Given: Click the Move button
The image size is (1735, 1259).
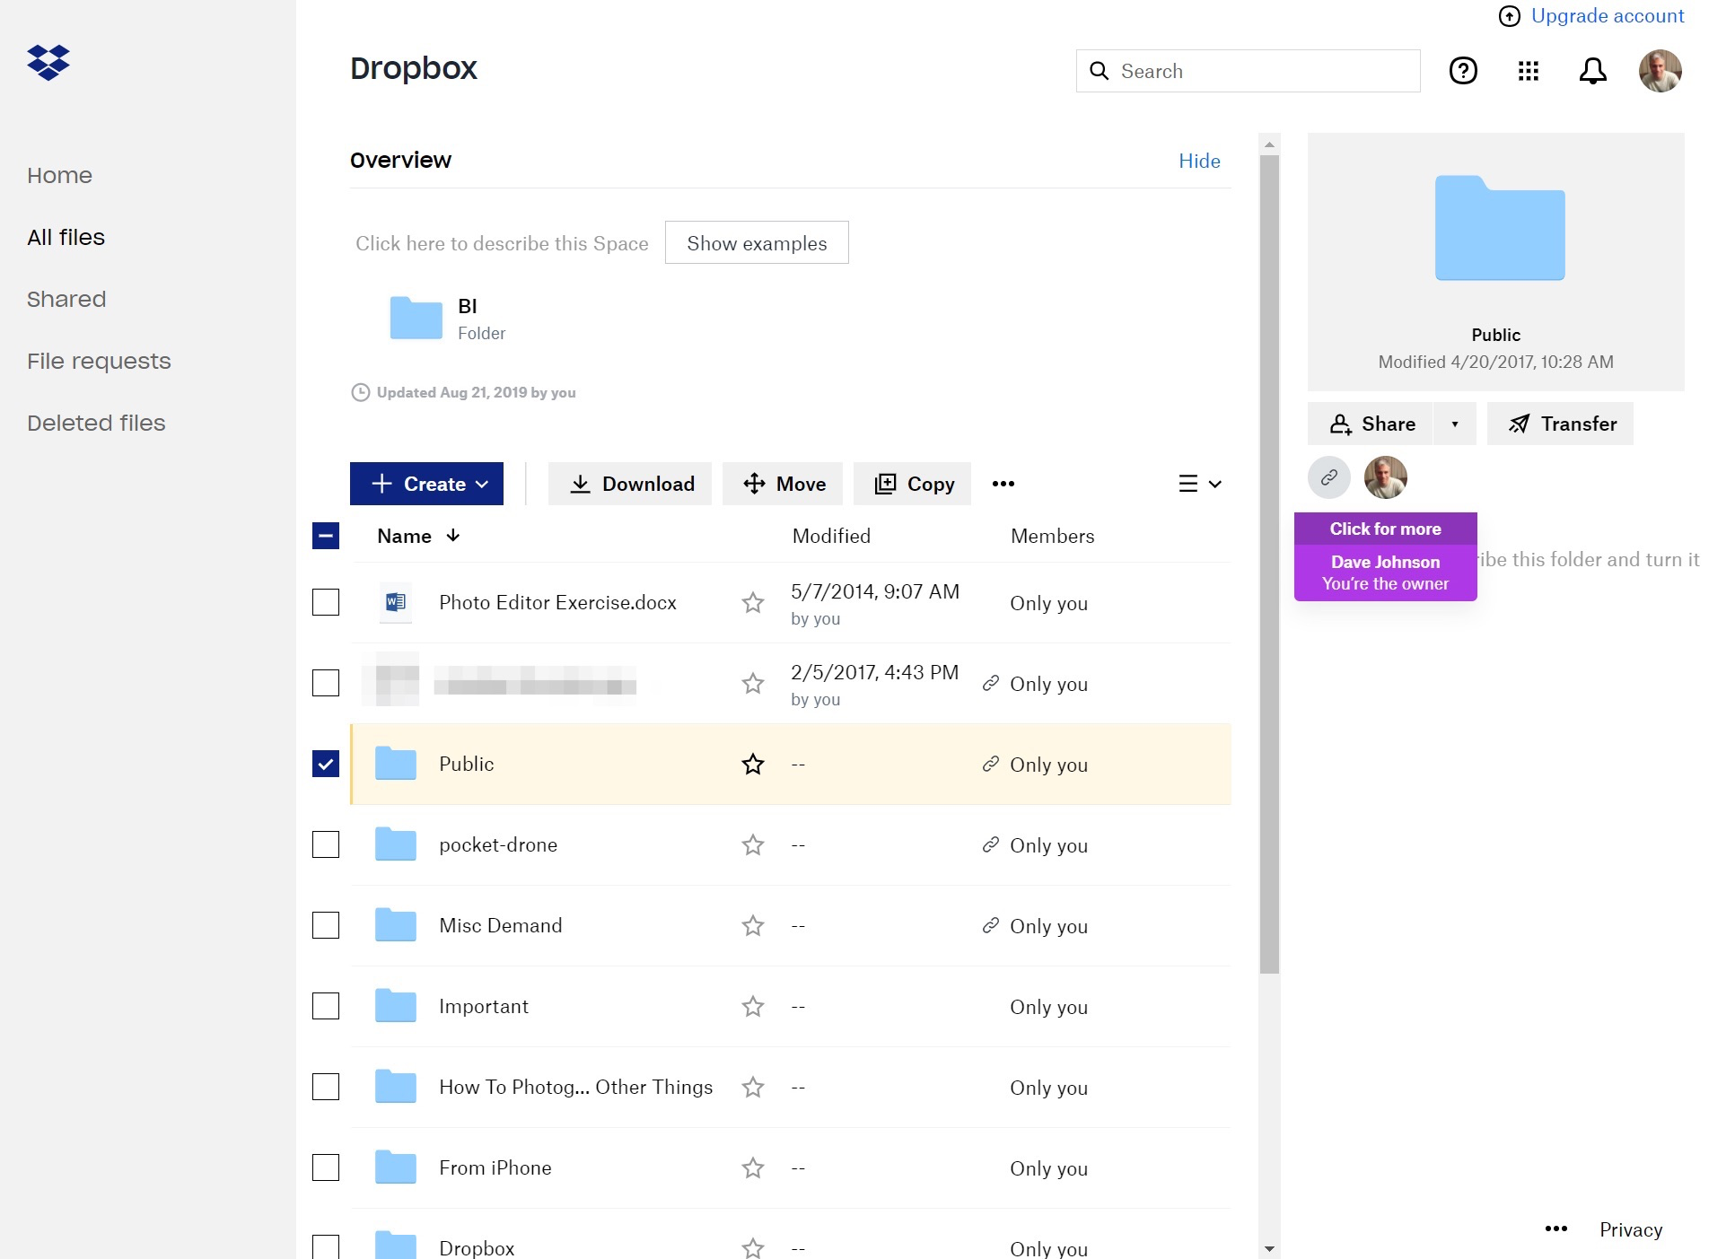Looking at the screenshot, I should 783,484.
